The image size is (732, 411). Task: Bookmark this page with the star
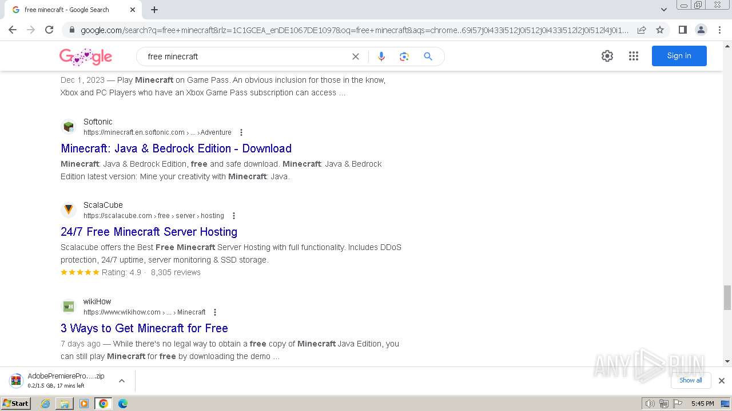[x=660, y=30]
